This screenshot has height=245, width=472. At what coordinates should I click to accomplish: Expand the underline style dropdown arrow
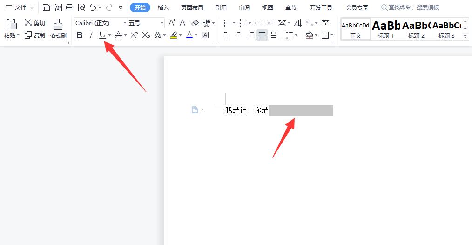point(109,35)
